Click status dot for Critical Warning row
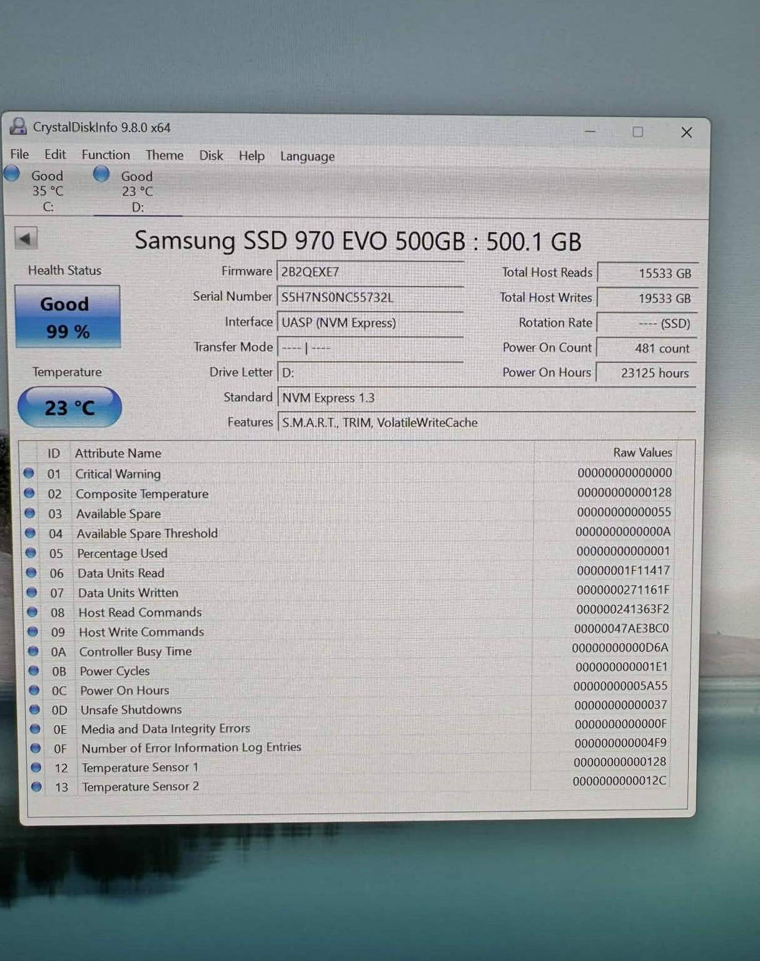Image resolution: width=760 pixels, height=961 pixels. pos(29,474)
